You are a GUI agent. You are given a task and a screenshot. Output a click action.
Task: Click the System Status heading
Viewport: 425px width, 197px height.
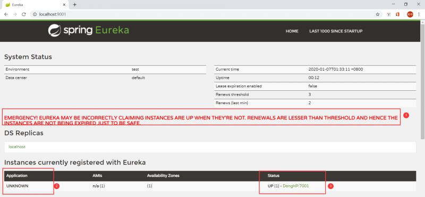tap(28, 57)
